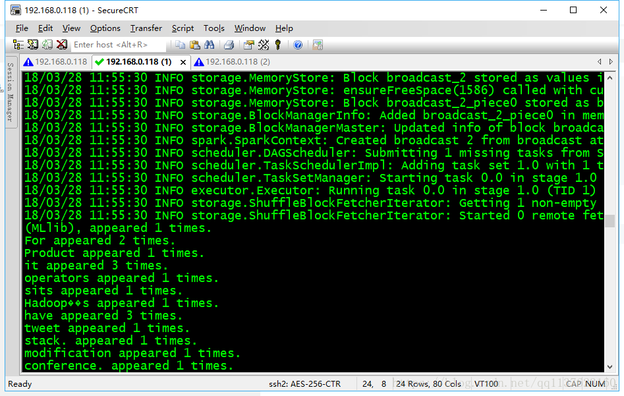Click the 'conference. appeared 1 times.' line

pyautogui.click(x=128, y=366)
